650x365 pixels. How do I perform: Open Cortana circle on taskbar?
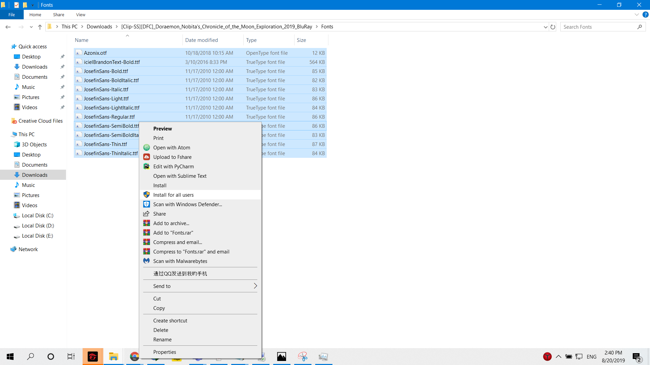(x=51, y=357)
